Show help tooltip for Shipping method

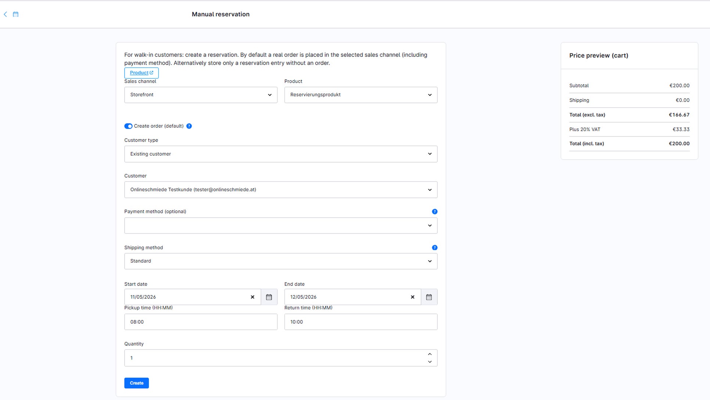tap(435, 248)
